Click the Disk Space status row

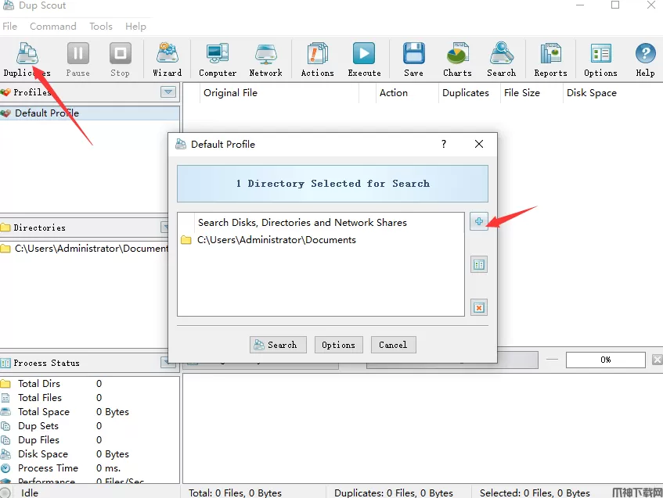pyautogui.click(x=89, y=454)
